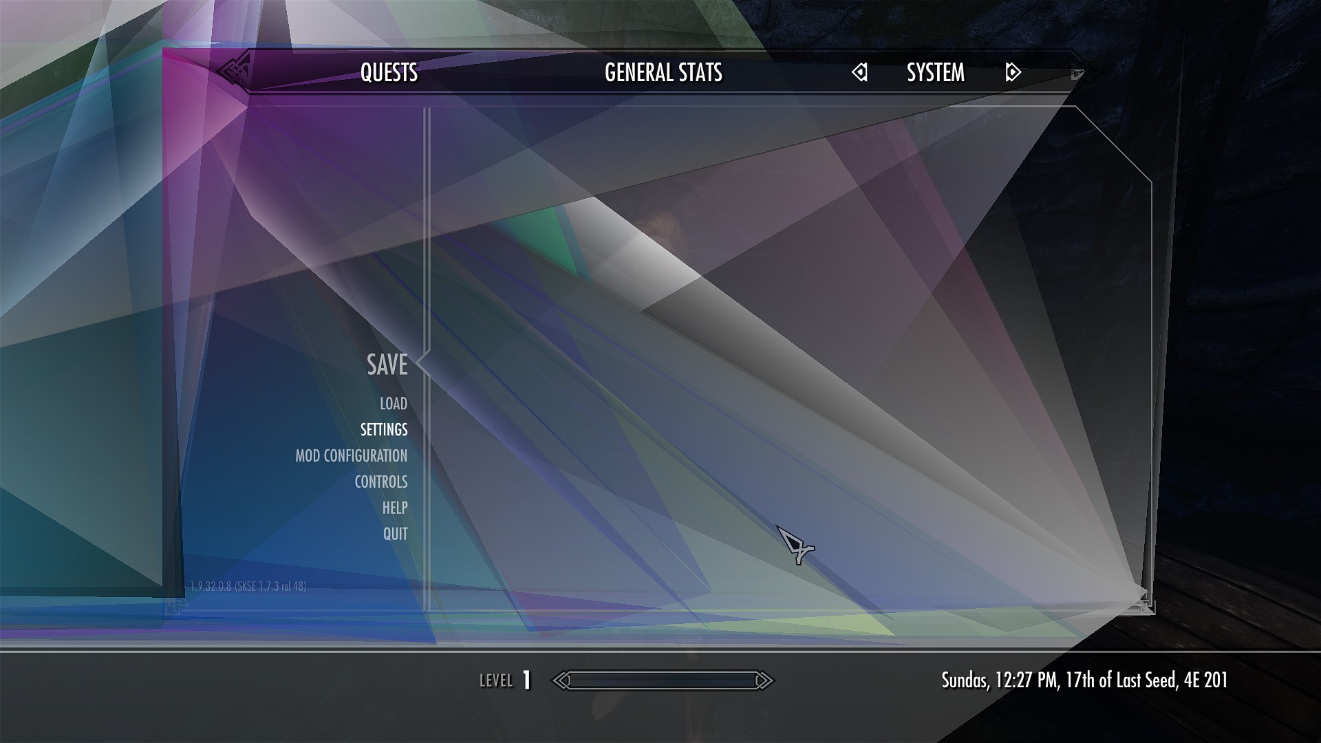The image size is (1321, 743).
Task: Open the SETTINGS menu entry
Action: 384,429
